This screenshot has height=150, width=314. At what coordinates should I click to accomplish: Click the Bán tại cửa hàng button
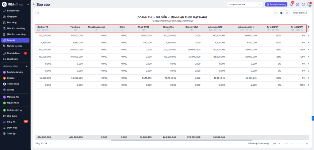(276, 5)
